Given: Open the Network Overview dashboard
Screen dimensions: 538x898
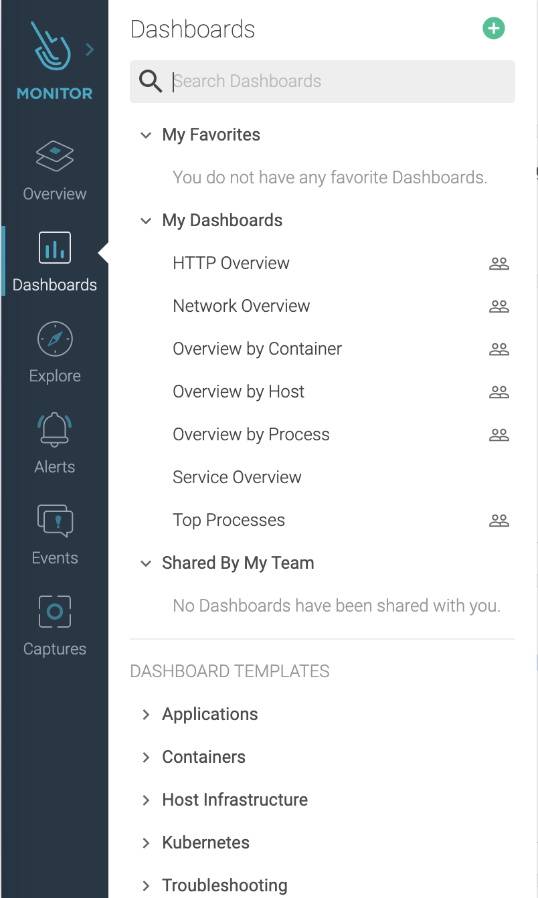Looking at the screenshot, I should 242,306.
